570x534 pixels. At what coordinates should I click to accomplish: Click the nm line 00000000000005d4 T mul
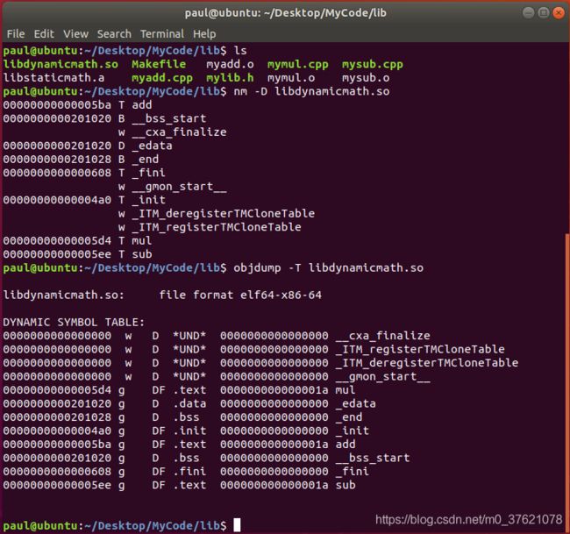pos(77,240)
